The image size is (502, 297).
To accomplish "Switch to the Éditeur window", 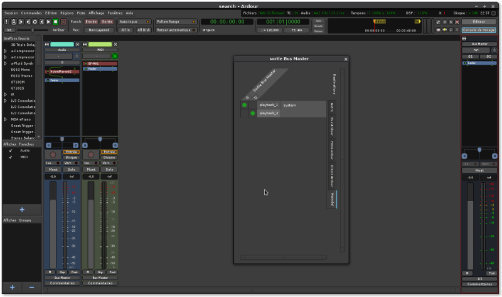I will (x=479, y=22).
